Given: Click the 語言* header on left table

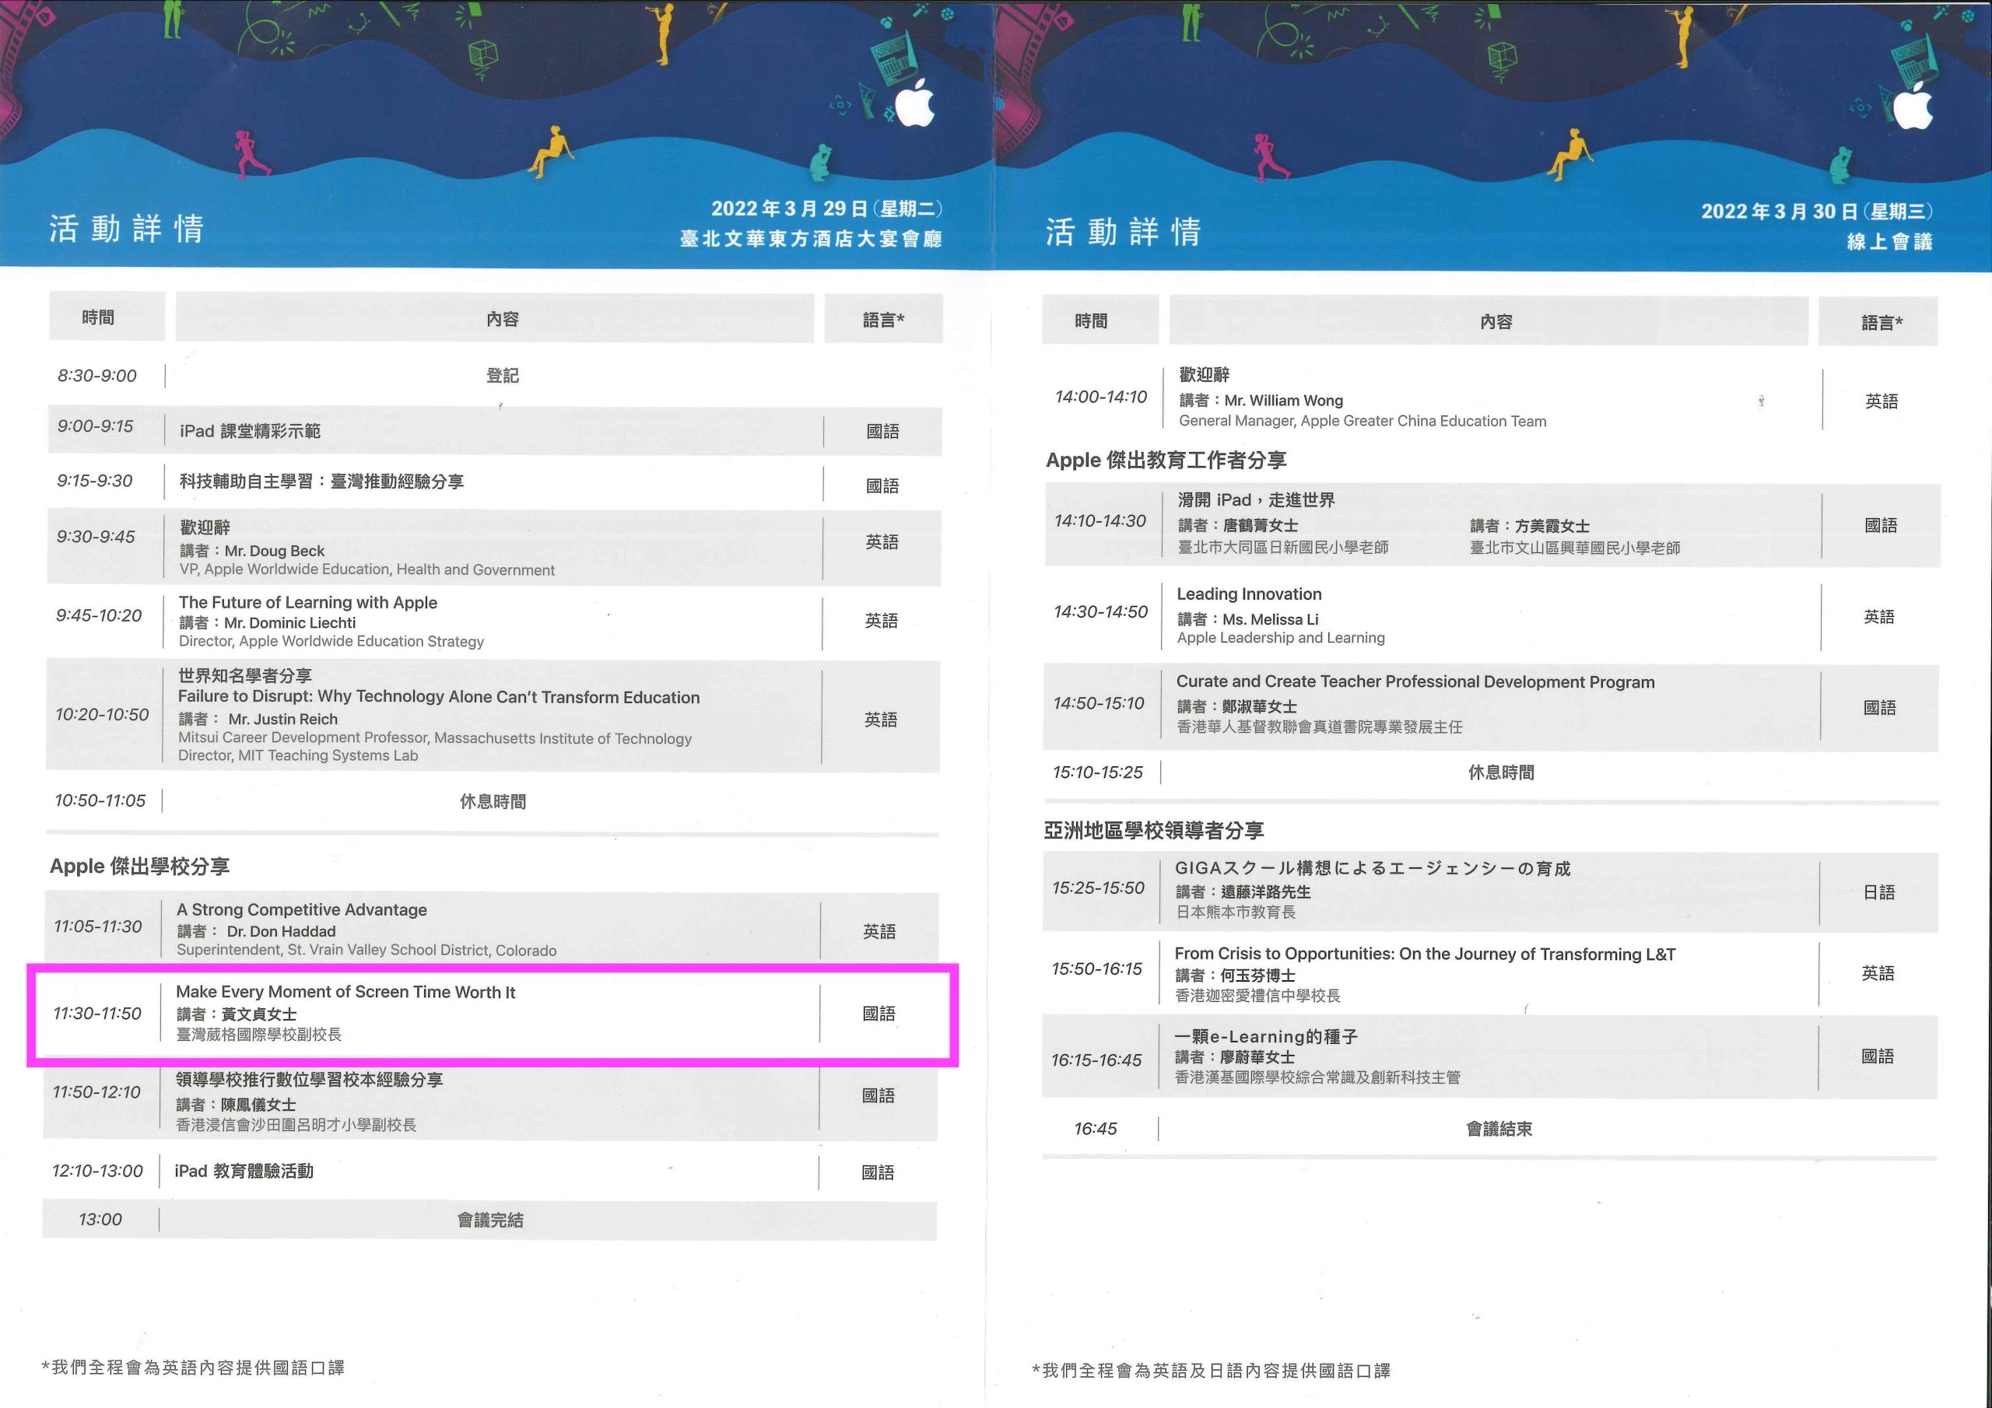Looking at the screenshot, I should [x=883, y=319].
